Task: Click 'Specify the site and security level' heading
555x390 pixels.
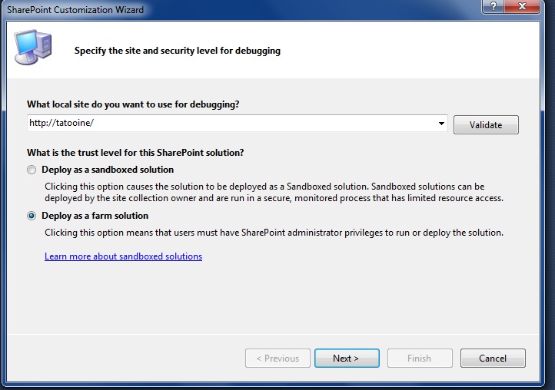Action: (178, 51)
